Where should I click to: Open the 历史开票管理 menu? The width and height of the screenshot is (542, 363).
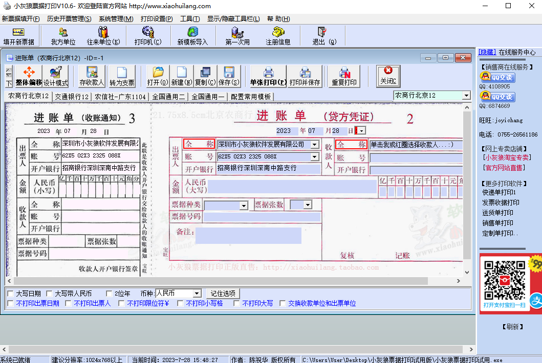tap(69, 18)
